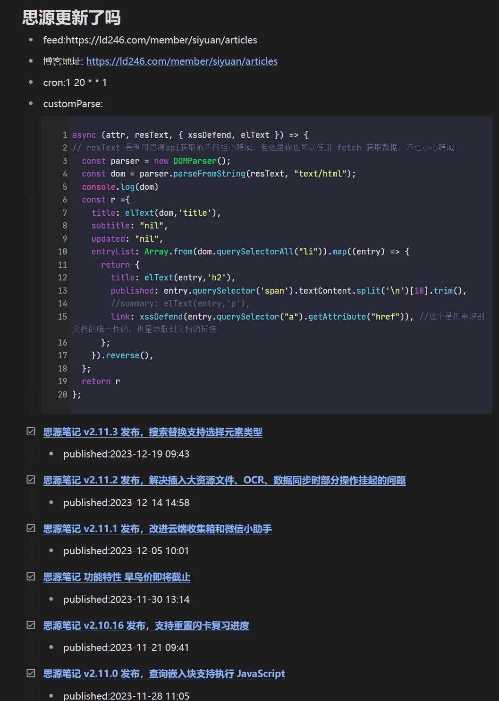Click code line entryList: Array.from
Screen dimensions: 499x701
pos(250,252)
